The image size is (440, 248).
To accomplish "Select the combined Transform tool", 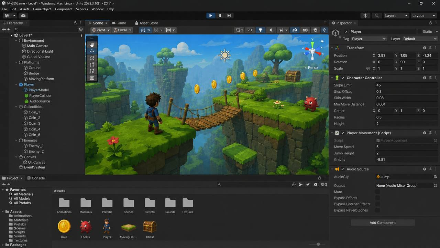I will 92,78.
